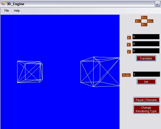Click the Y- rotation arrow button
161x129 pixels.
144,24
